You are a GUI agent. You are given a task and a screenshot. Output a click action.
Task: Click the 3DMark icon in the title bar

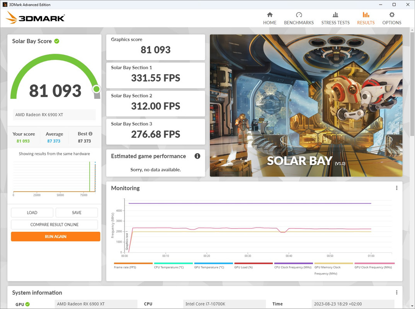[5, 5]
